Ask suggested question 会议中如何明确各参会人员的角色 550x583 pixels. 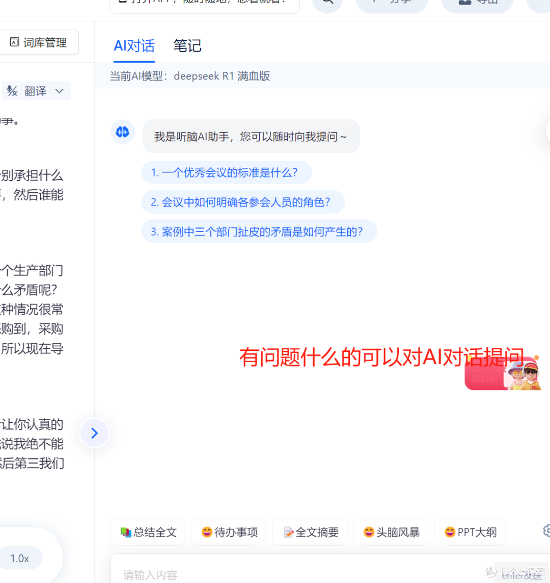(x=243, y=202)
